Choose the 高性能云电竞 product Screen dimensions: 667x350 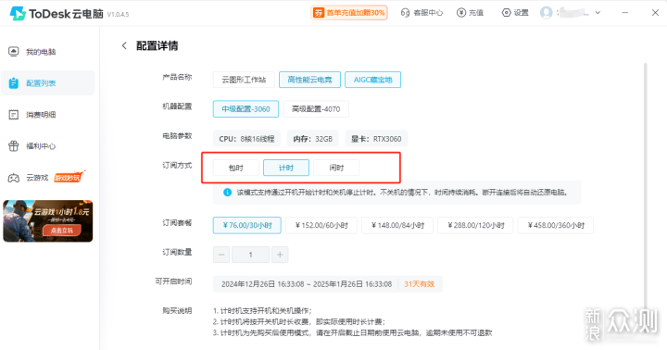309,80
